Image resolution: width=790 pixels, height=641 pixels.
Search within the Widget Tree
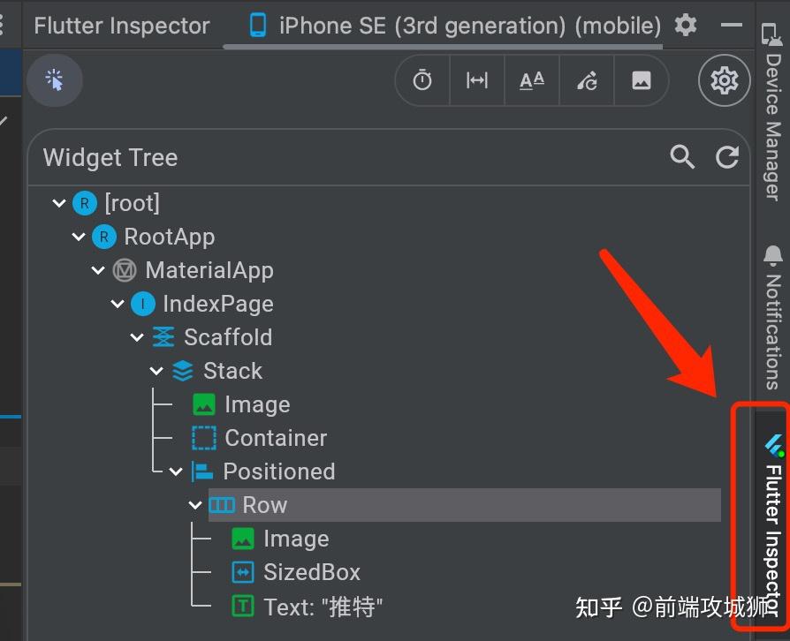pyautogui.click(x=681, y=156)
